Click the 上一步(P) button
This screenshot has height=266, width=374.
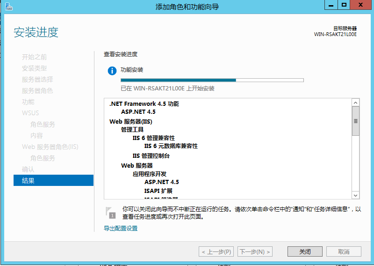(x=216, y=251)
